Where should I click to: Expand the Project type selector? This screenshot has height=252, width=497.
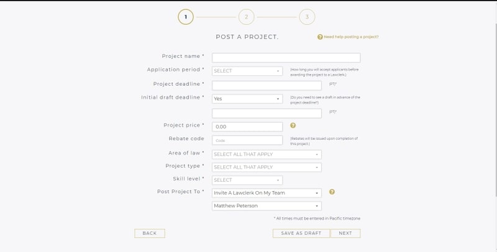[x=267, y=167]
